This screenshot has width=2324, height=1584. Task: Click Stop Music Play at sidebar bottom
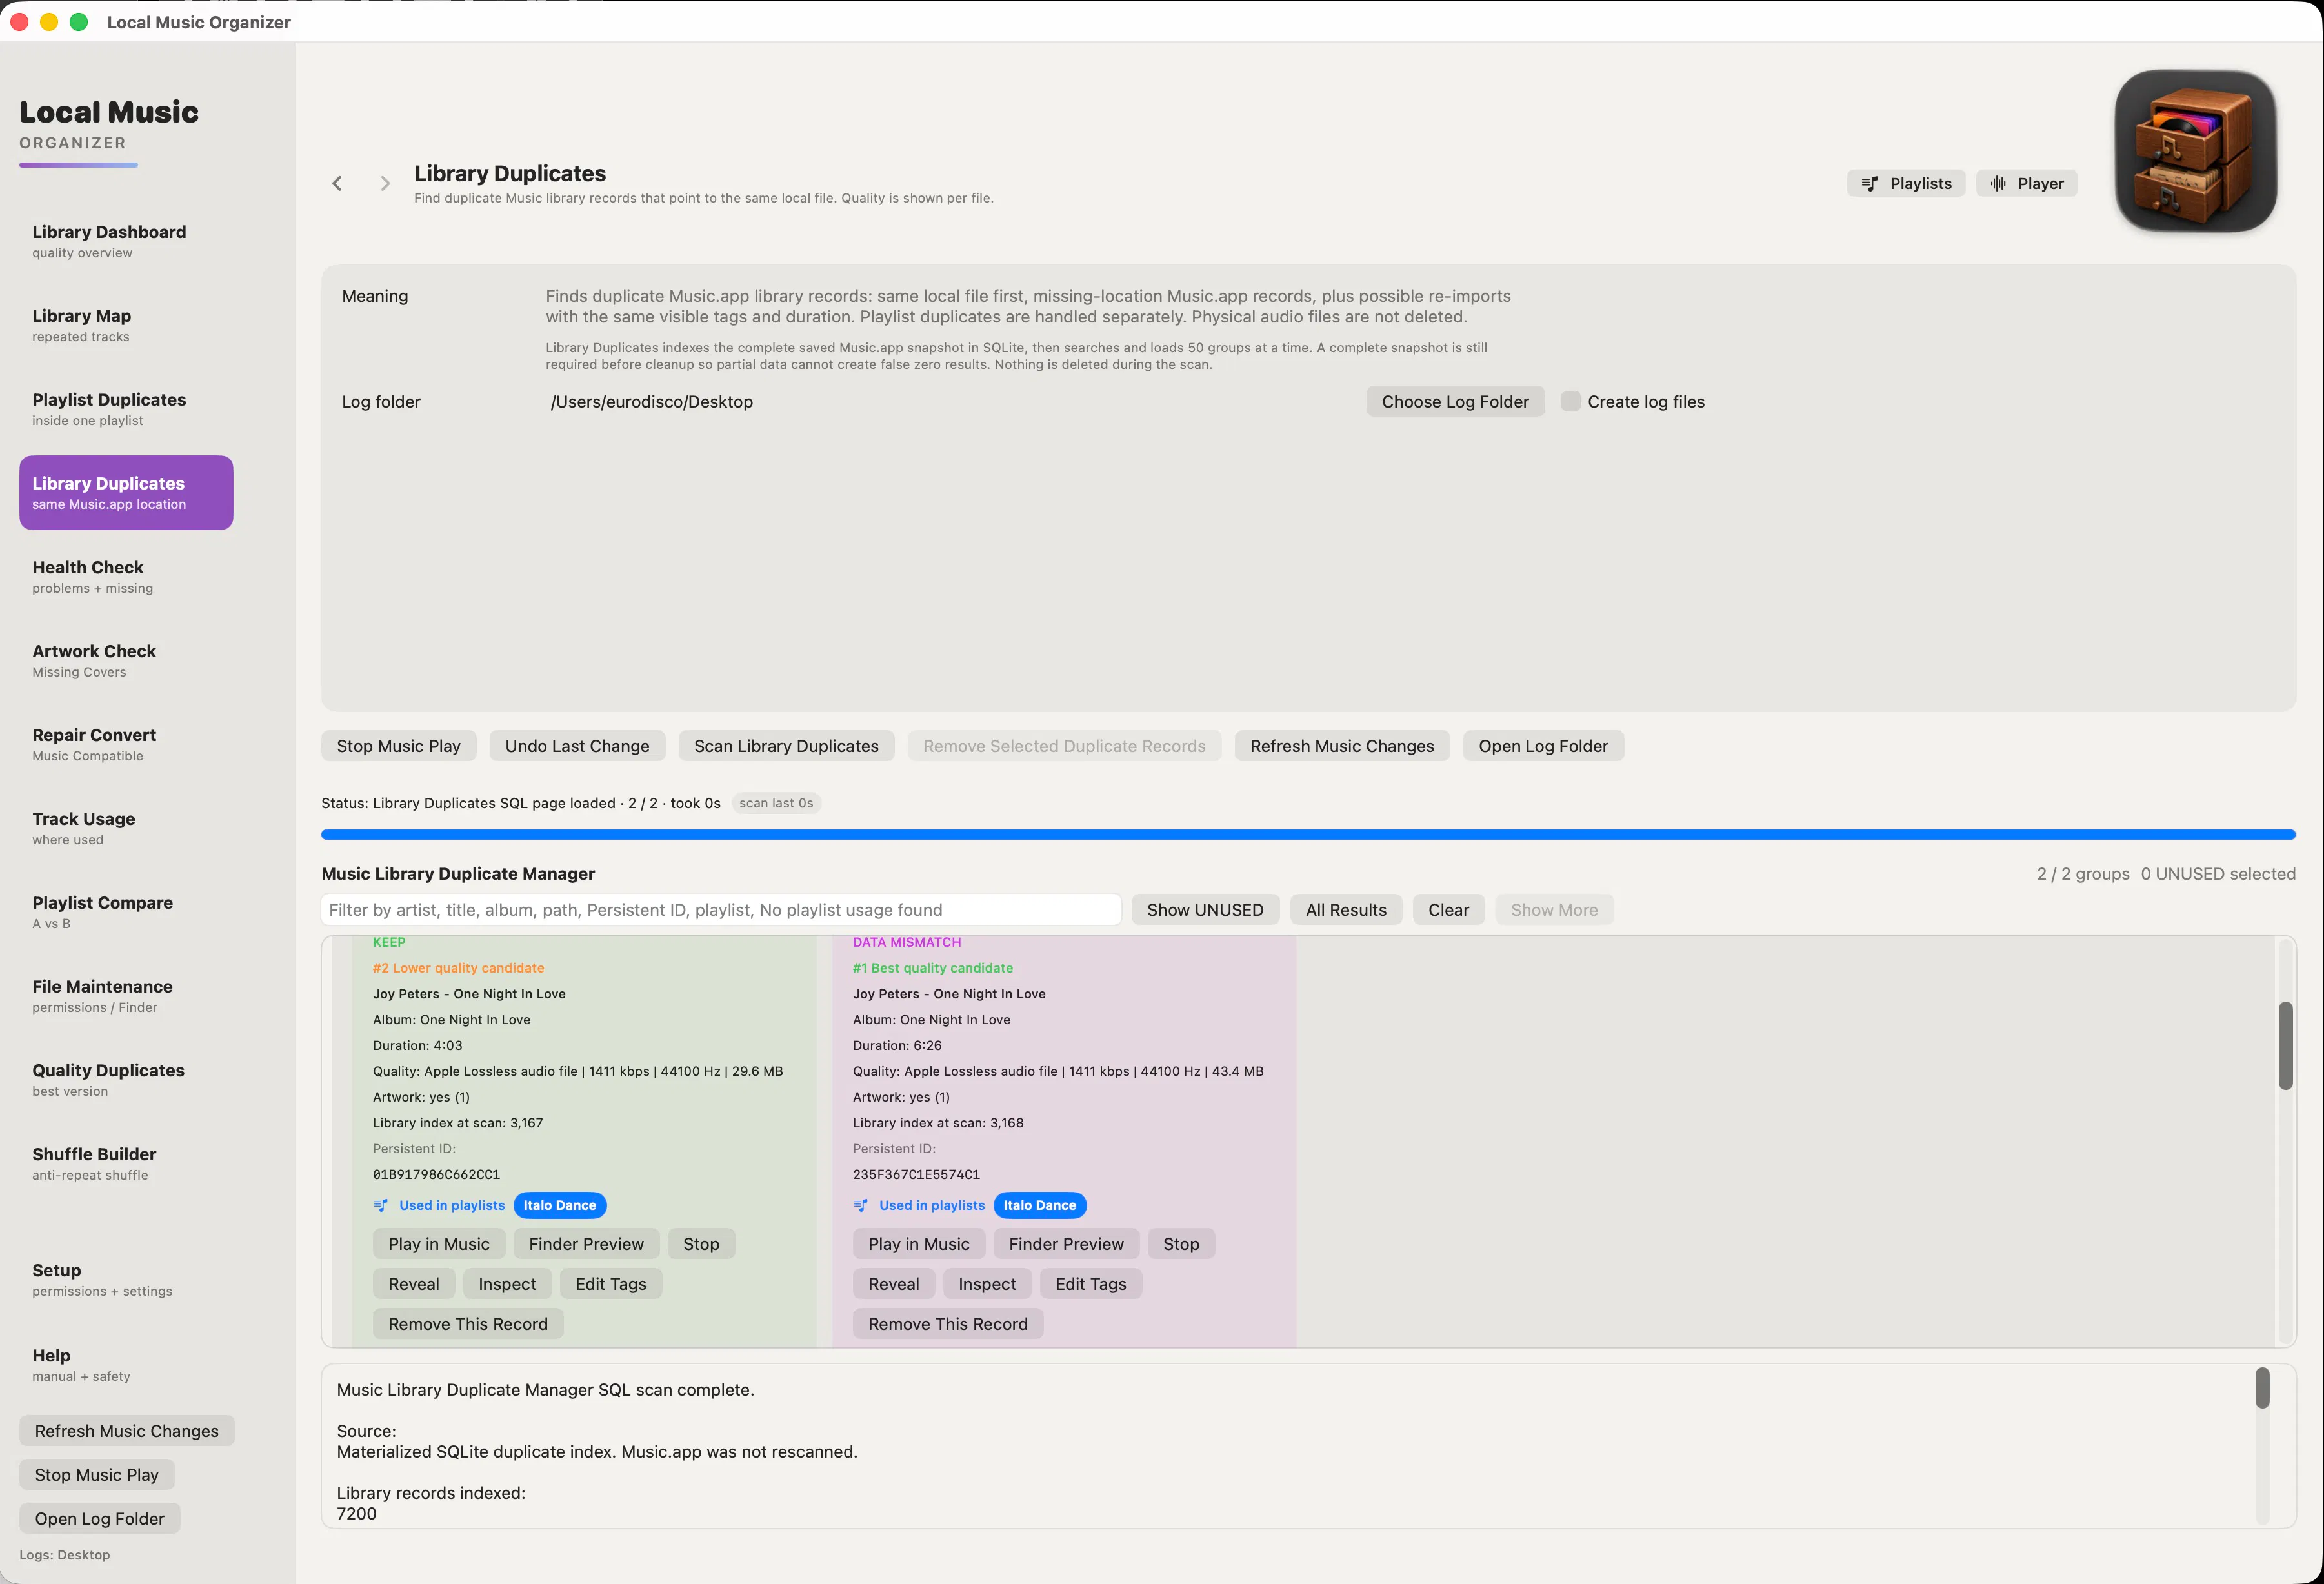coord(97,1475)
